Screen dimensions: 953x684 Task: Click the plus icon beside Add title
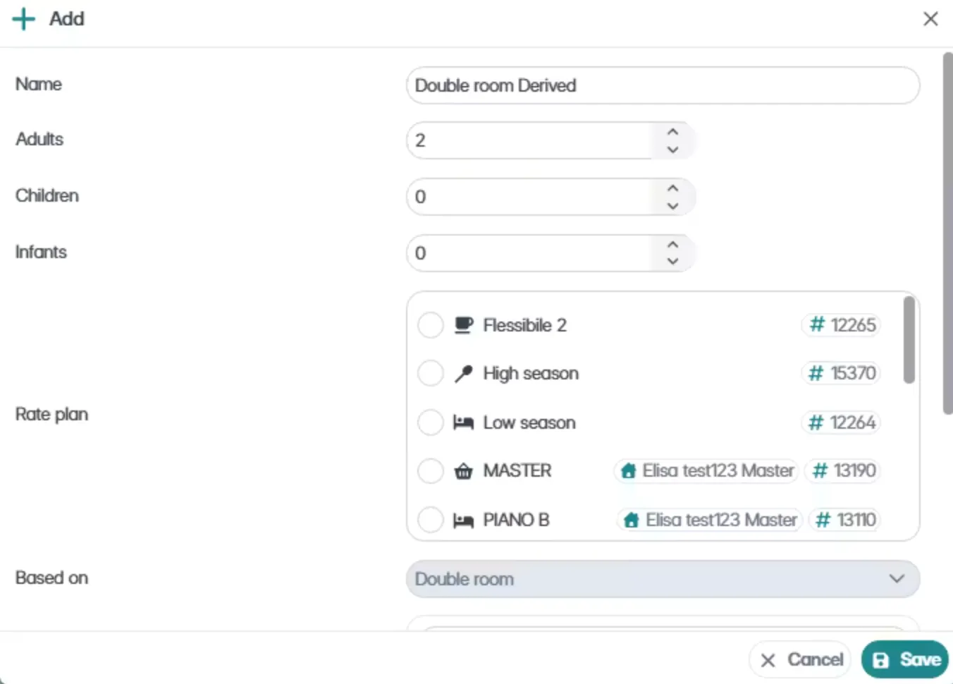pyautogui.click(x=24, y=19)
